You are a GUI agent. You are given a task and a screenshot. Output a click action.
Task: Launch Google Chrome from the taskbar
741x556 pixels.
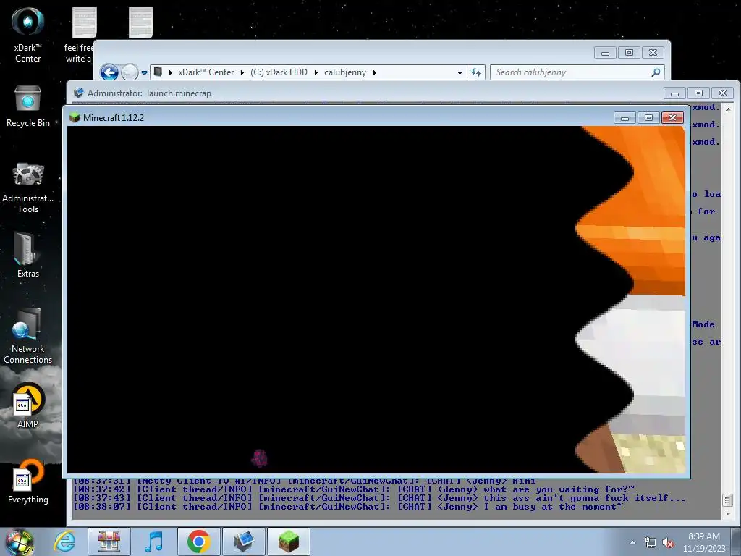coord(198,542)
